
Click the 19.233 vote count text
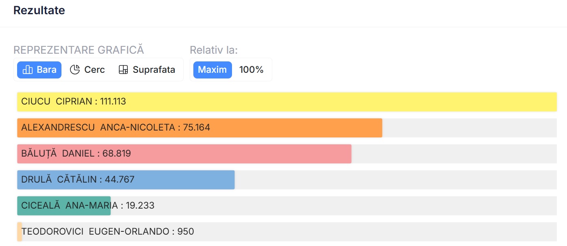140,206
